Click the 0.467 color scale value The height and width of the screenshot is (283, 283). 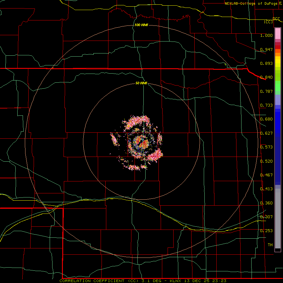pyautogui.click(x=266, y=175)
